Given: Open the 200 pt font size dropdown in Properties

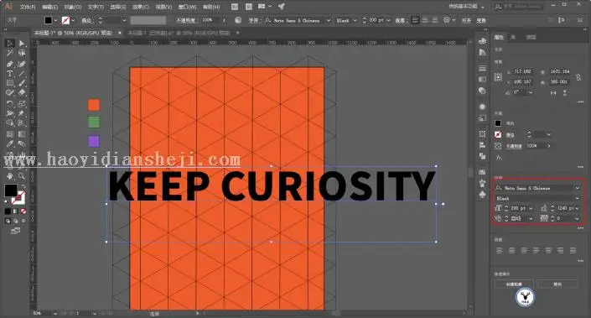Looking at the screenshot, I should (531, 208).
